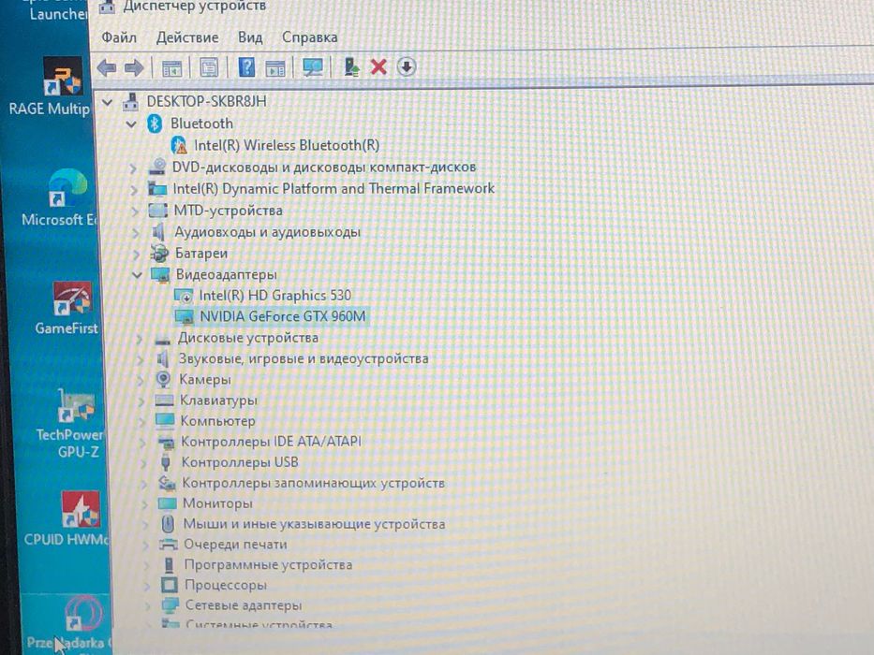Select Intel(R) HD Graphics 530 adapter
The image size is (874, 655).
(275, 295)
